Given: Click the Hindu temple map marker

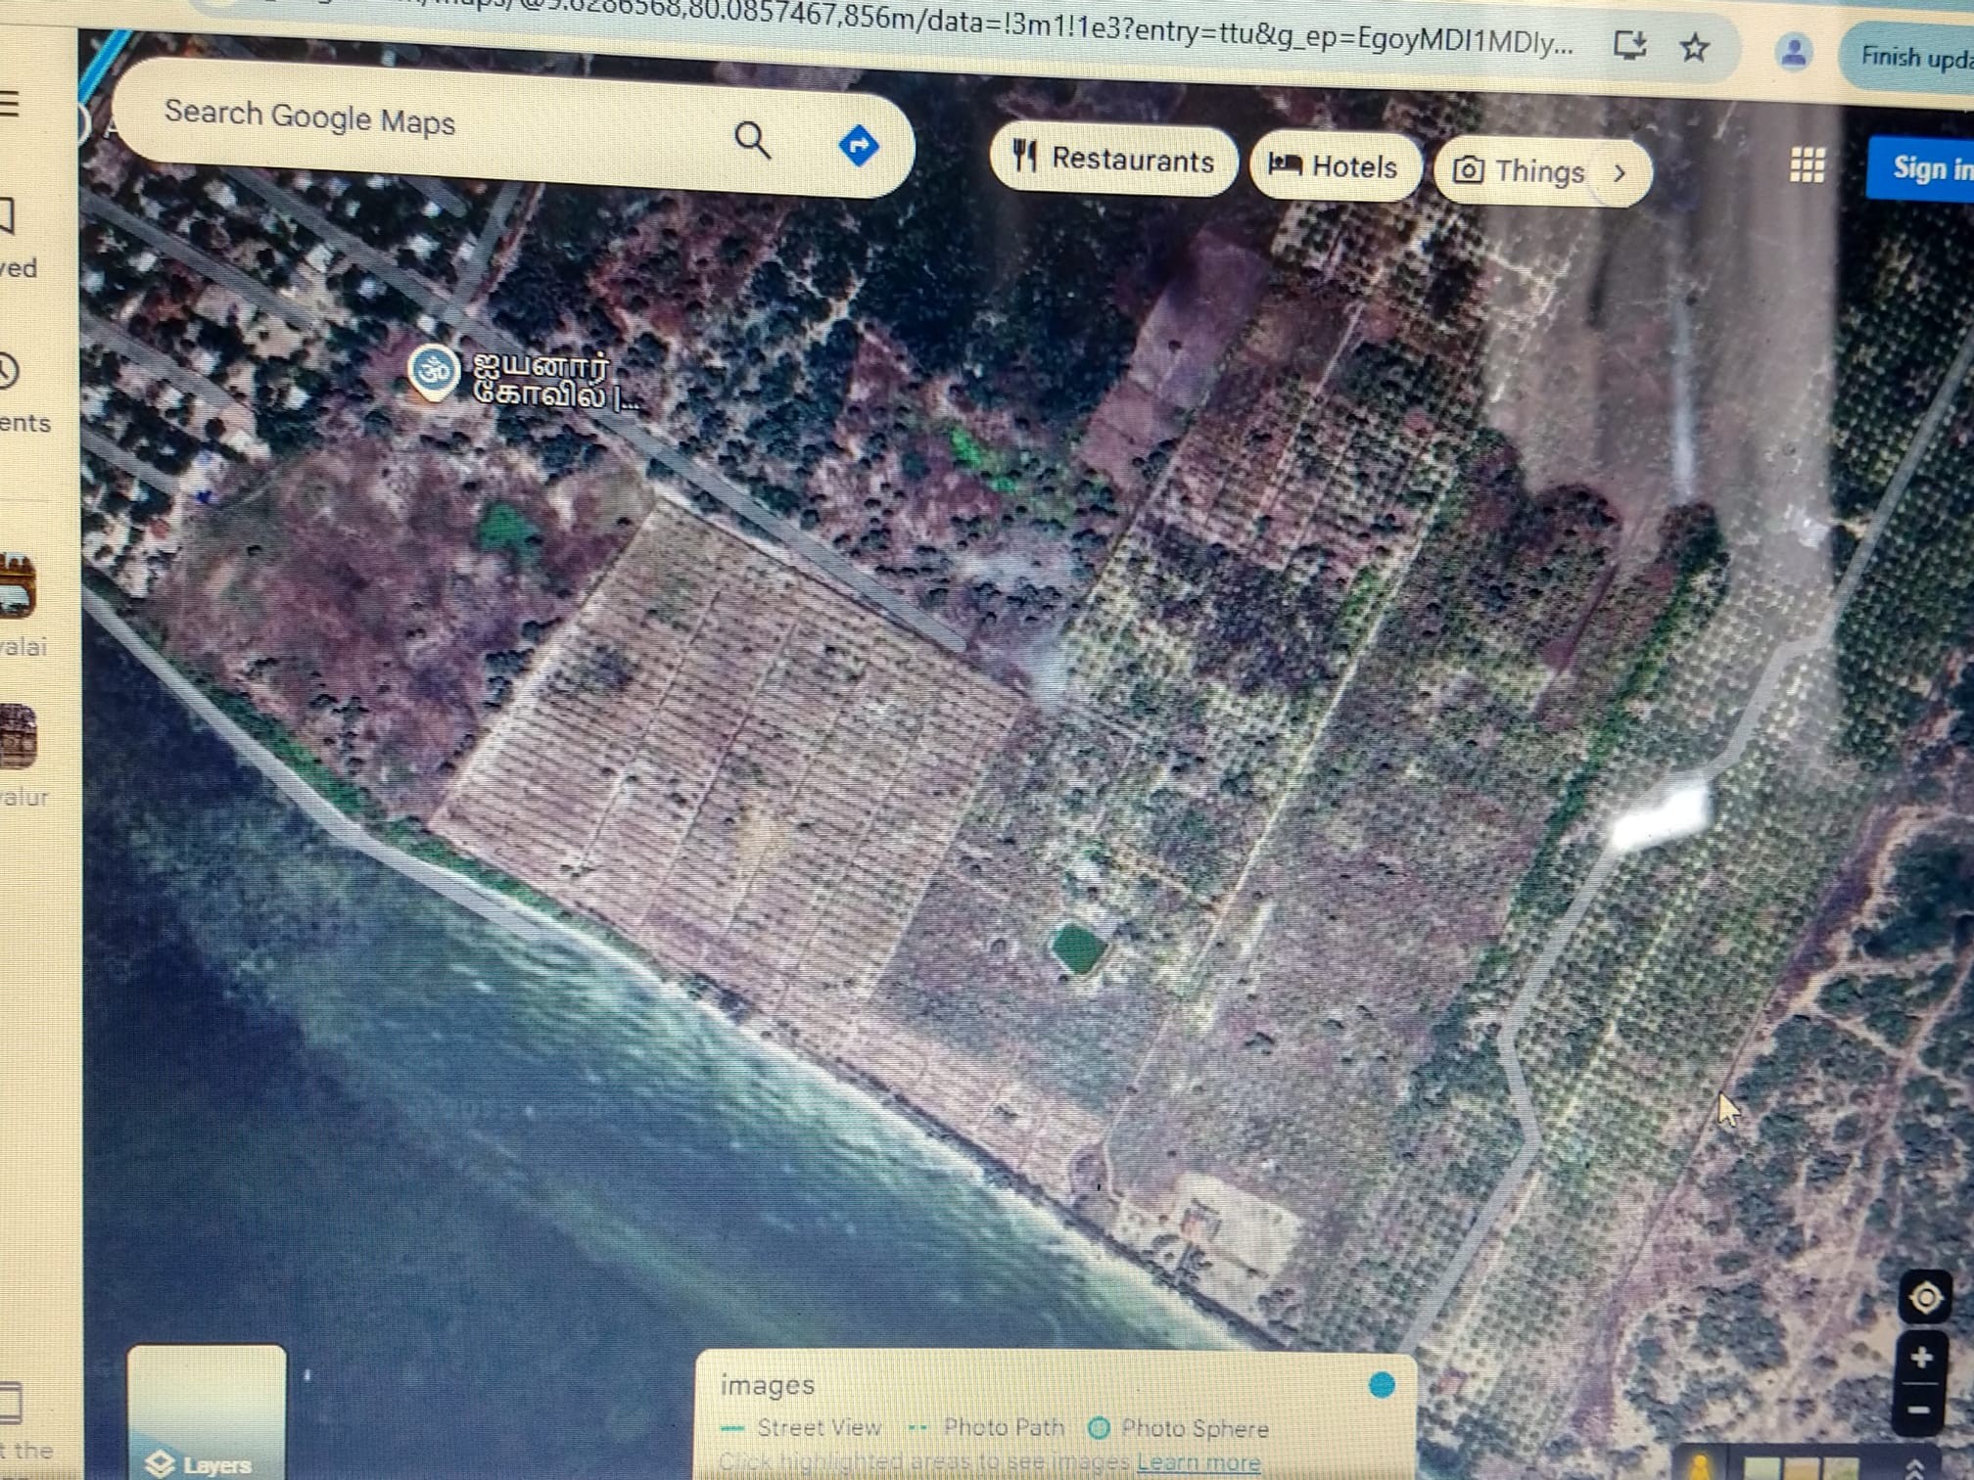Looking at the screenshot, I should 432,371.
